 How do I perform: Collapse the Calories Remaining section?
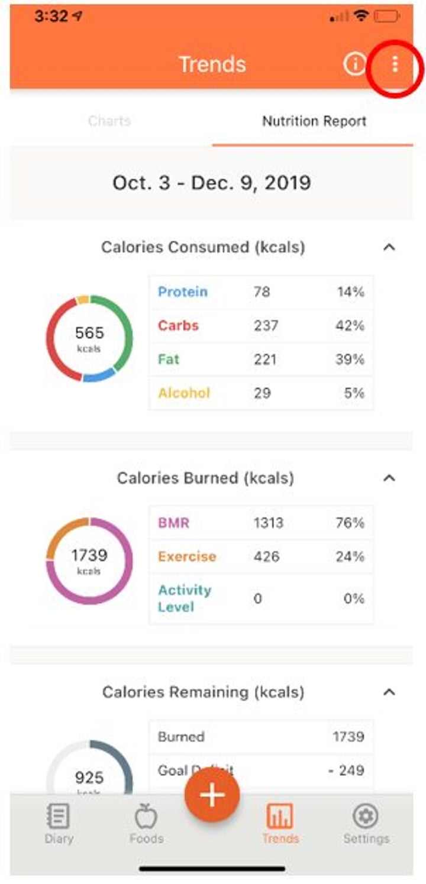coord(389,692)
